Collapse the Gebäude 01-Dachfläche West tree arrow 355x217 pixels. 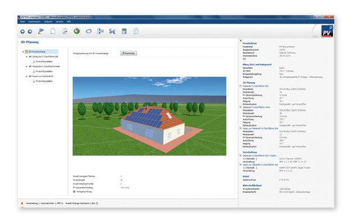pyautogui.click(x=26, y=66)
